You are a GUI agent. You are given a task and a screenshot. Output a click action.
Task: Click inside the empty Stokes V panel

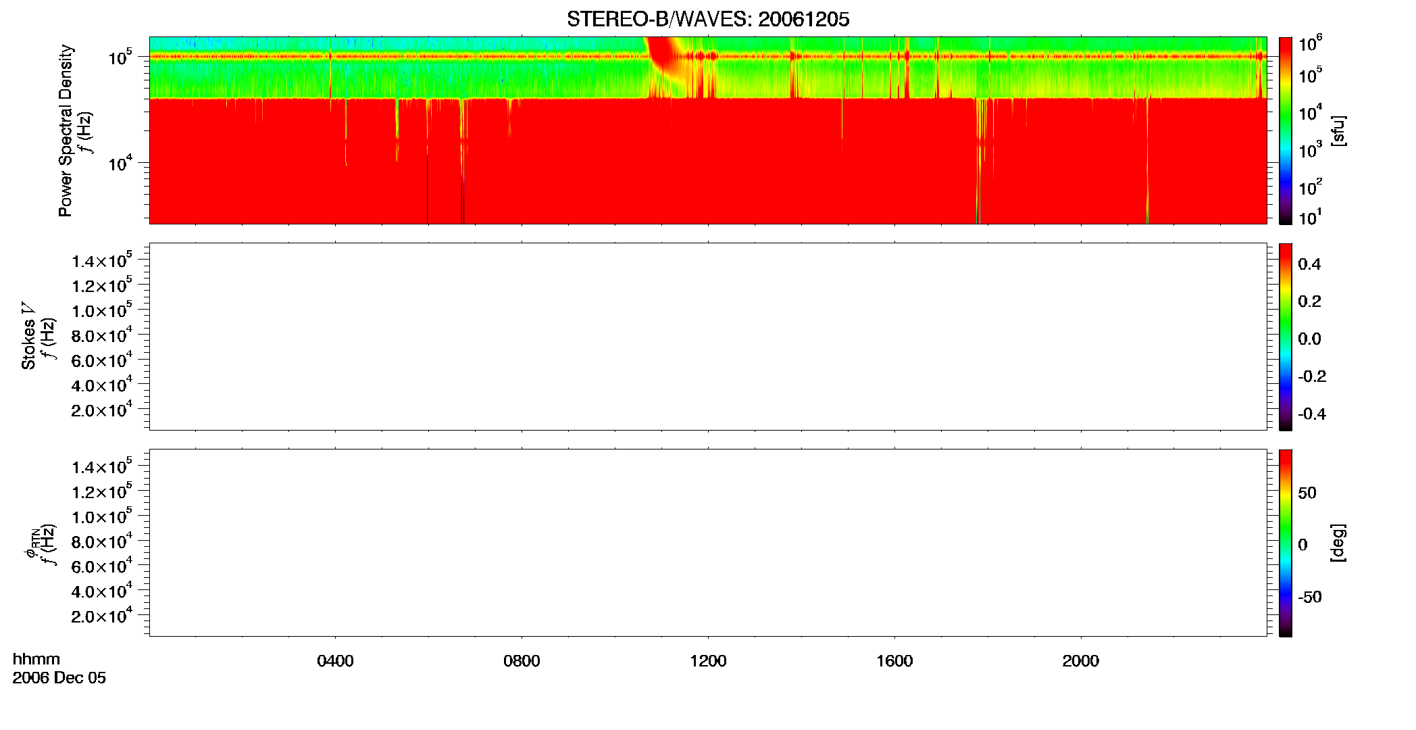[708, 337]
